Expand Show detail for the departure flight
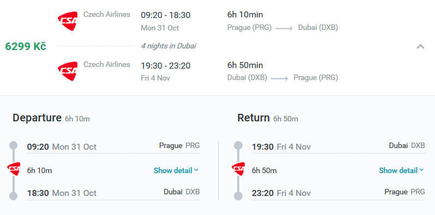Viewport: 435px width, 215px height. 176,170
